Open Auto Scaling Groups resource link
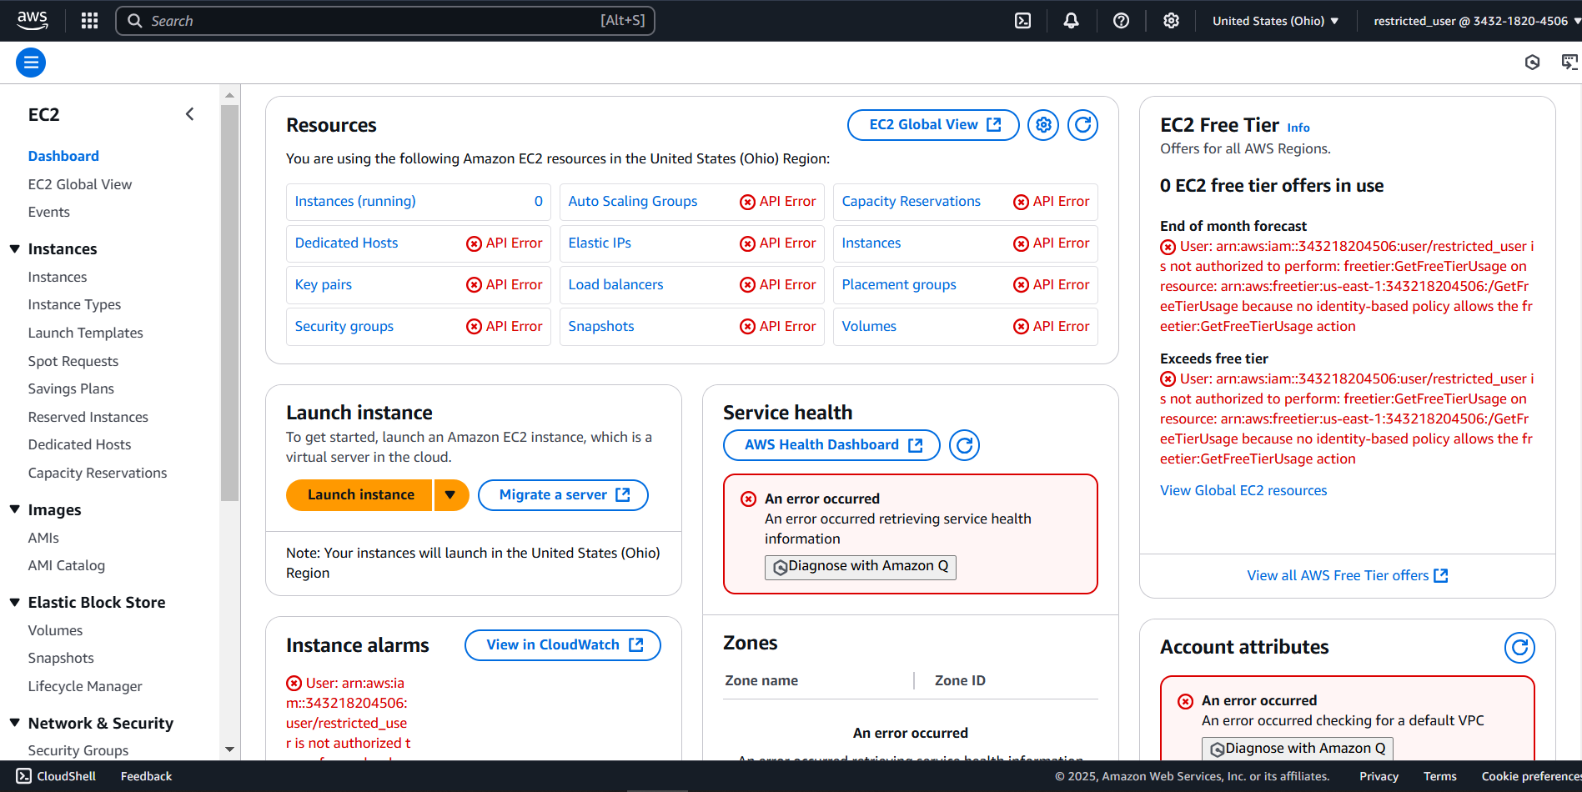Image resolution: width=1582 pixels, height=792 pixels. [x=633, y=201]
